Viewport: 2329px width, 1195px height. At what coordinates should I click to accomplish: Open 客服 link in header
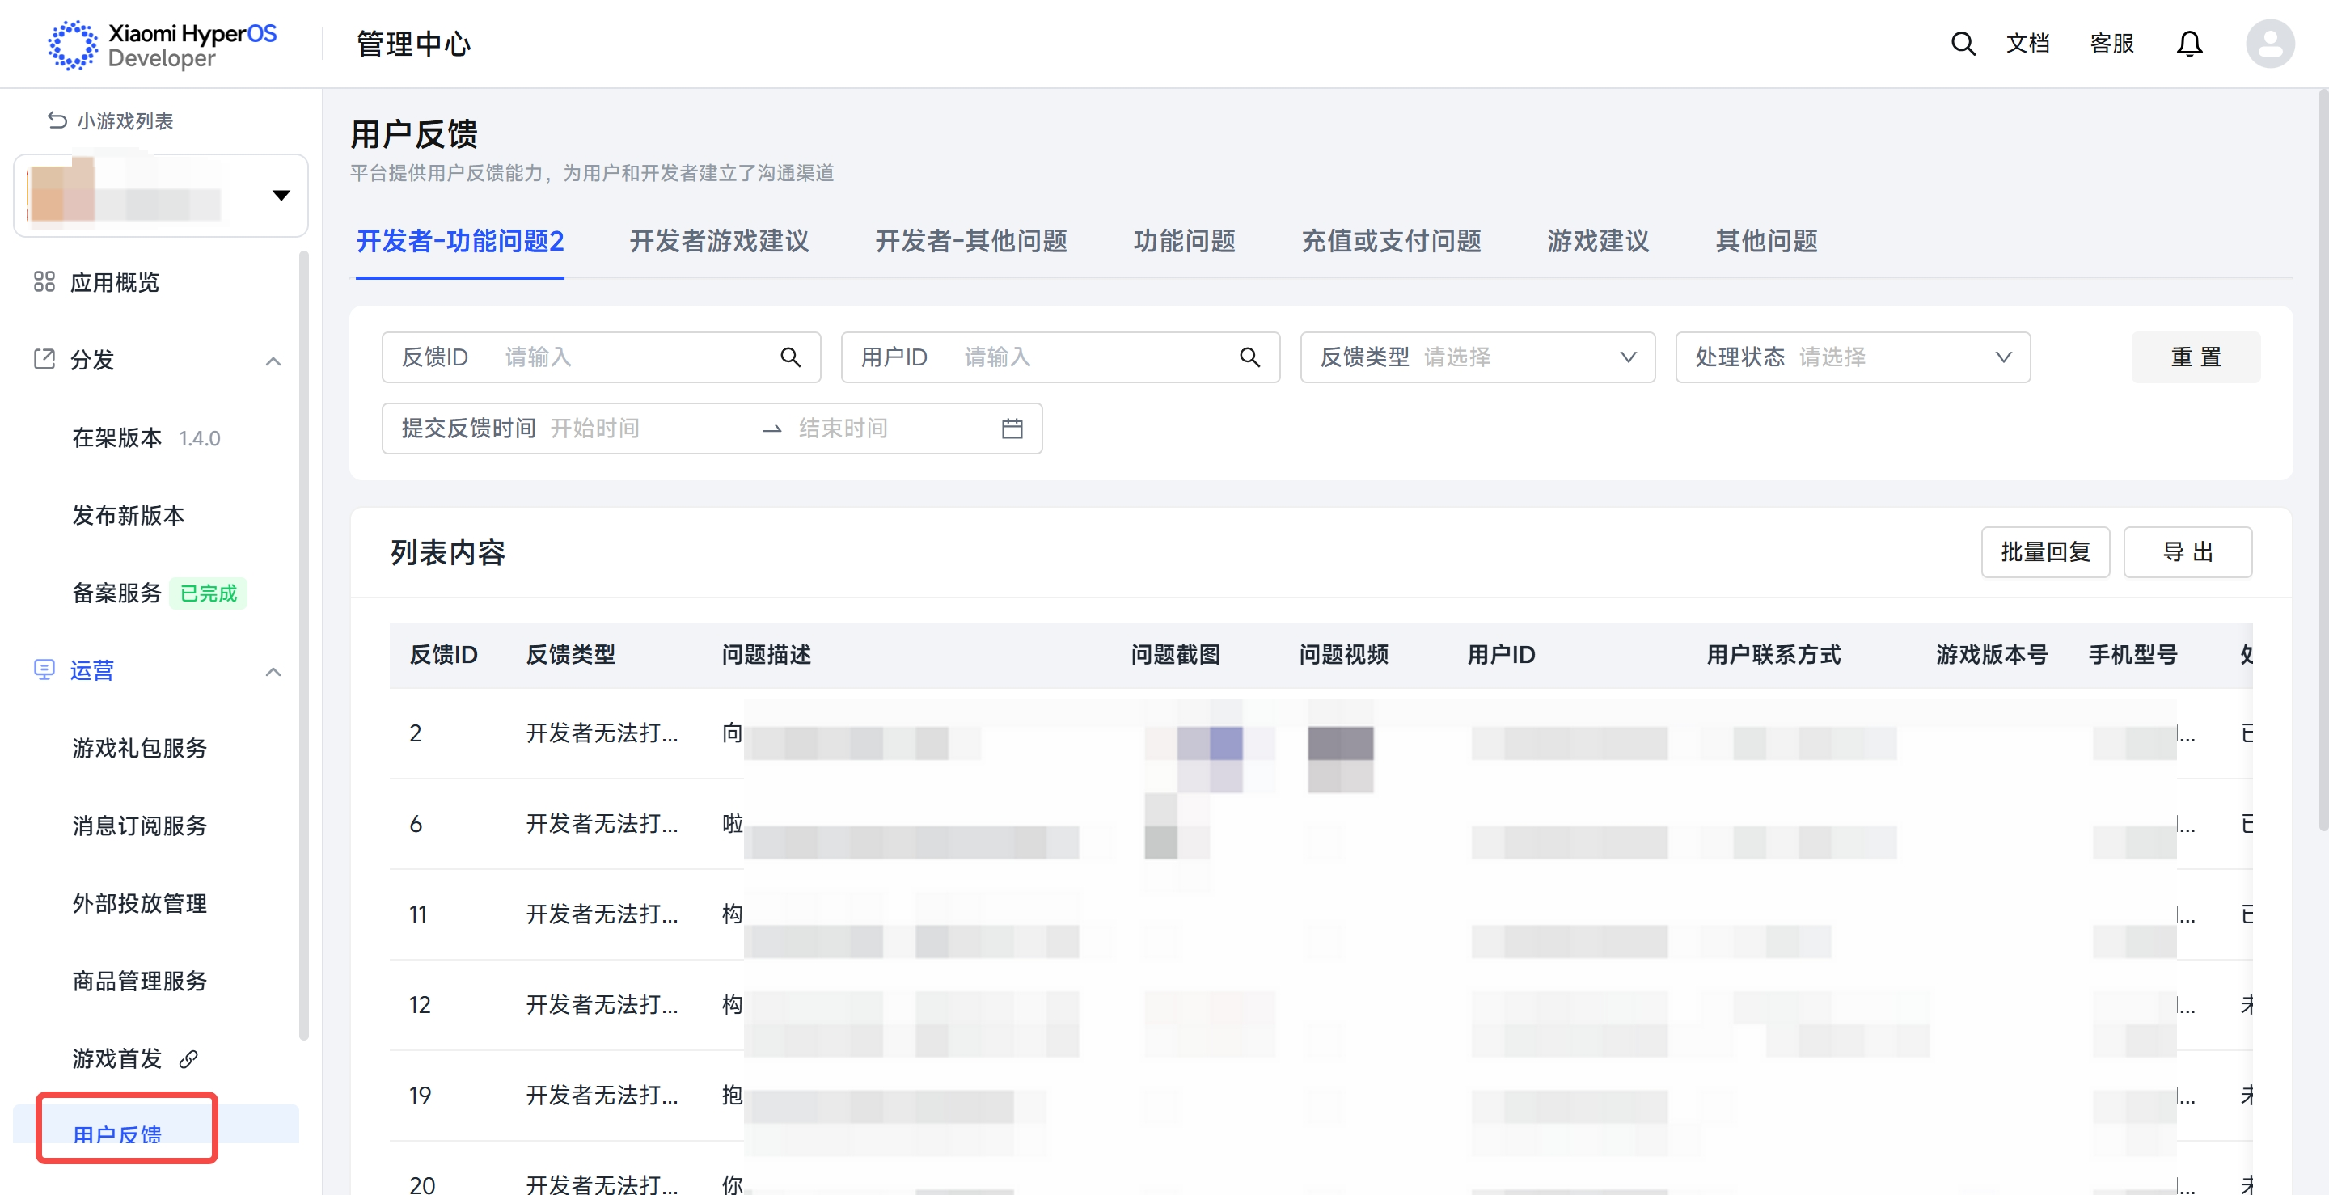point(2111,44)
